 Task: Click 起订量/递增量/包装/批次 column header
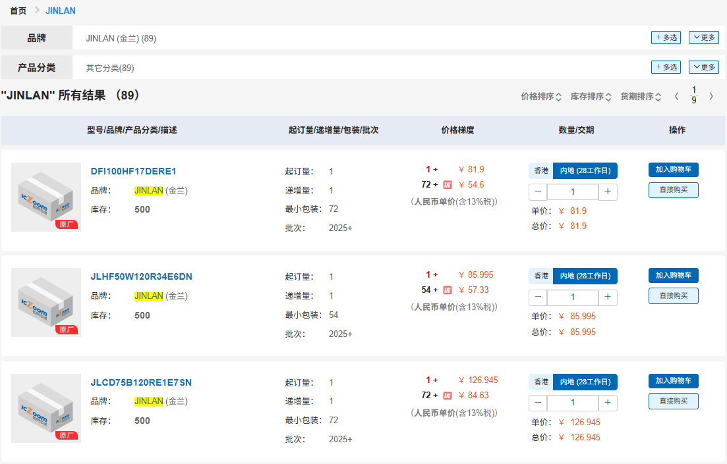334,130
